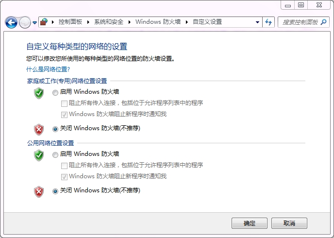Viewport: 334px width, 238px height.
Task: Click the magnifier search icon
Action: [x=323, y=22]
